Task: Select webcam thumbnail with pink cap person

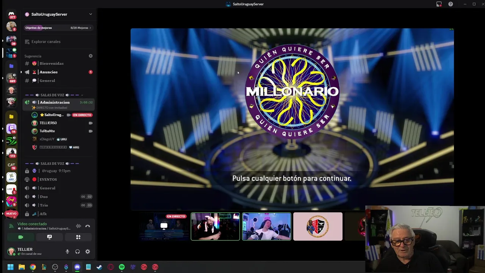Action: (x=215, y=226)
